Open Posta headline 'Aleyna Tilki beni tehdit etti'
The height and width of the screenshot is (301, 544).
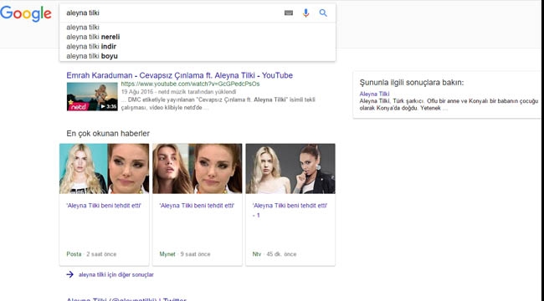pyautogui.click(x=104, y=206)
